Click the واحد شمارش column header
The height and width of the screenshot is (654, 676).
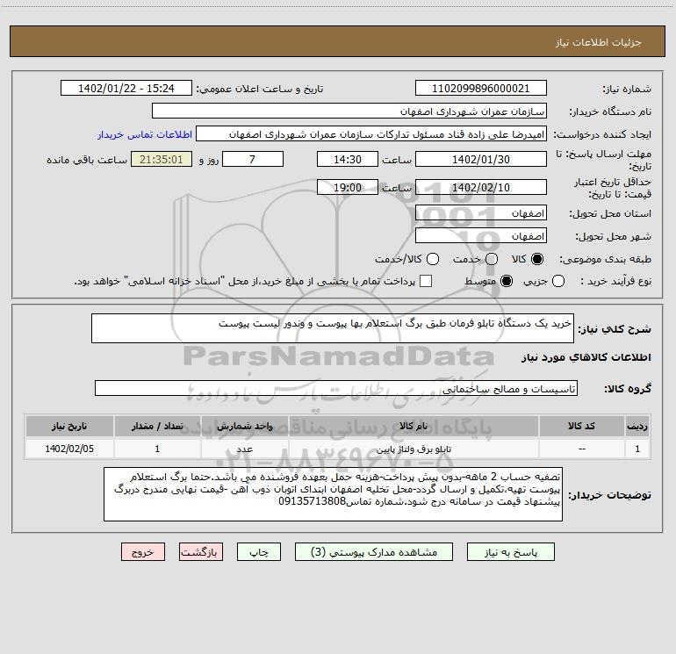tap(244, 426)
